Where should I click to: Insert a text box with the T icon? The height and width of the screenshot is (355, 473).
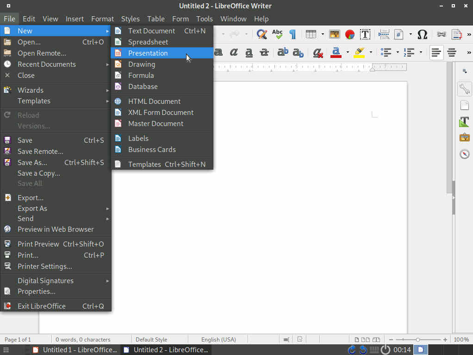(x=365, y=34)
